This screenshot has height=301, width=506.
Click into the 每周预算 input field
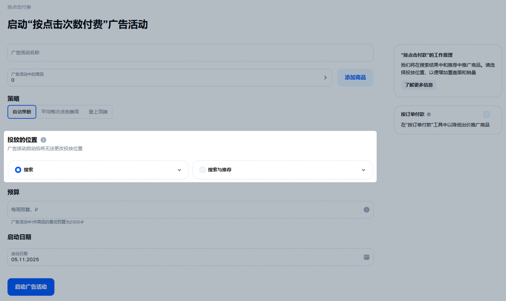pos(183,210)
